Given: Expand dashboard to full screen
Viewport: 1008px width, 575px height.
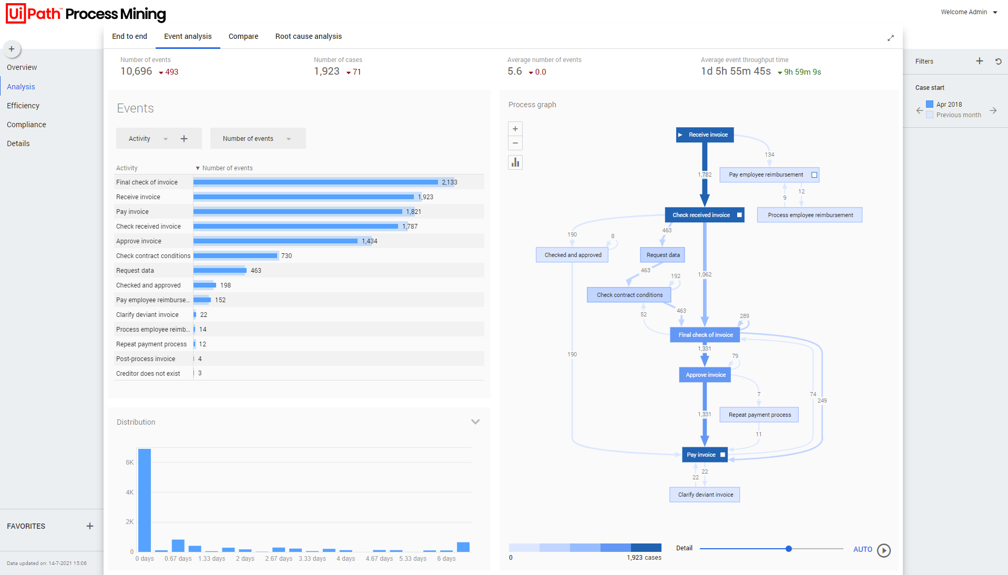Looking at the screenshot, I should pos(891,38).
